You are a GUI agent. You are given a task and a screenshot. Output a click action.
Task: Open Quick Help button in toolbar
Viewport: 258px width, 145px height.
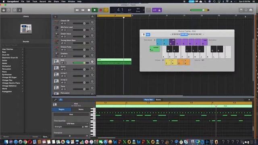(x=8, y=10)
